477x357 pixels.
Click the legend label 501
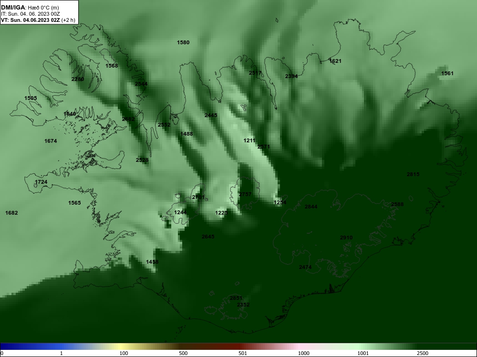(x=243, y=354)
